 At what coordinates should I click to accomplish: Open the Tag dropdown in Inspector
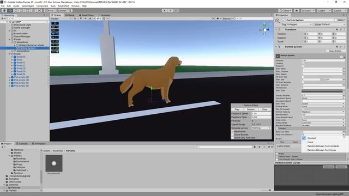(x=299, y=24)
